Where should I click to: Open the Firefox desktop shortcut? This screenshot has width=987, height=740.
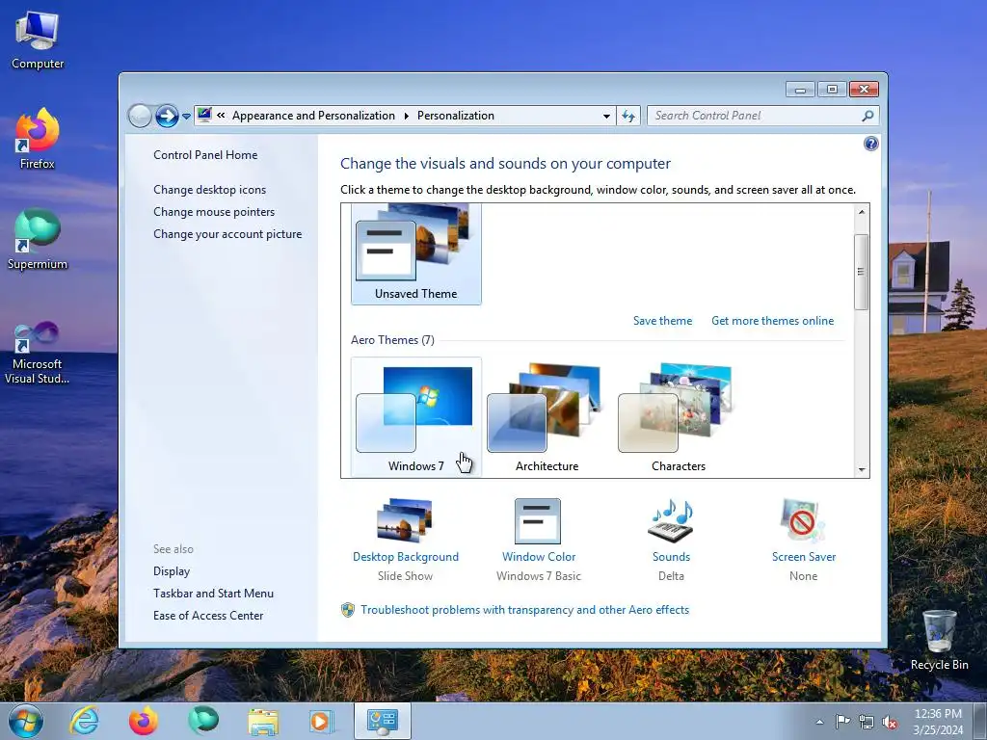38,139
